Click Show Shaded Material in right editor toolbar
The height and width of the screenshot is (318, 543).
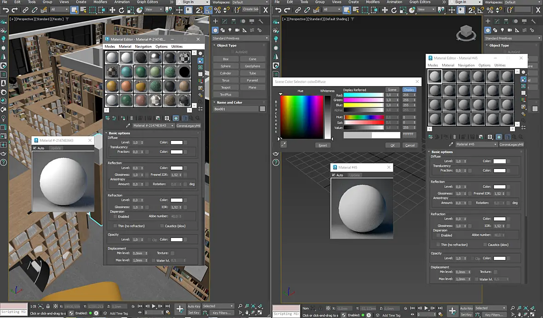point(499,137)
